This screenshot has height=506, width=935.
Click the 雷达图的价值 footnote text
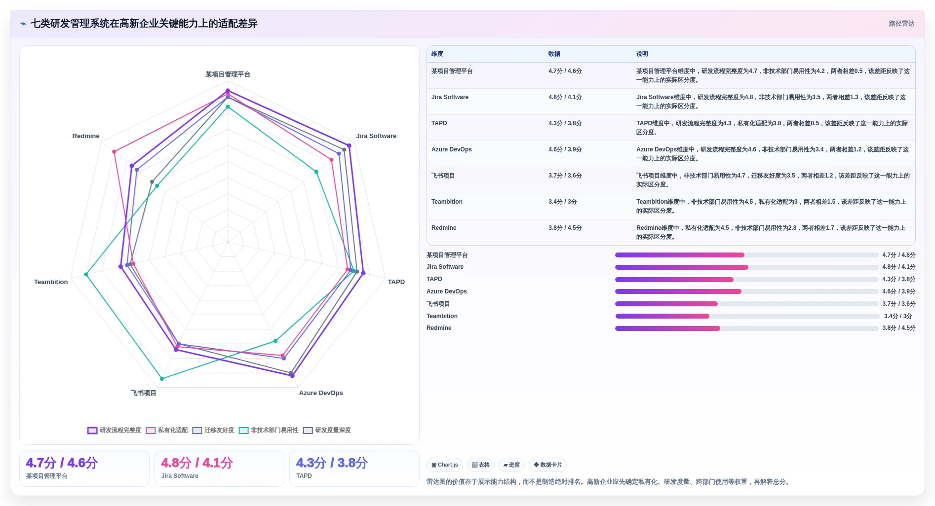609,482
